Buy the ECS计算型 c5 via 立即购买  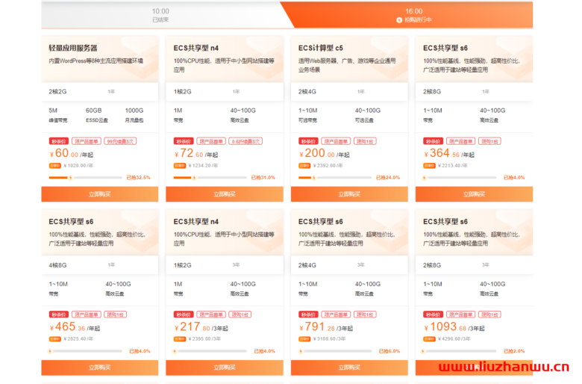[x=349, y=194]
